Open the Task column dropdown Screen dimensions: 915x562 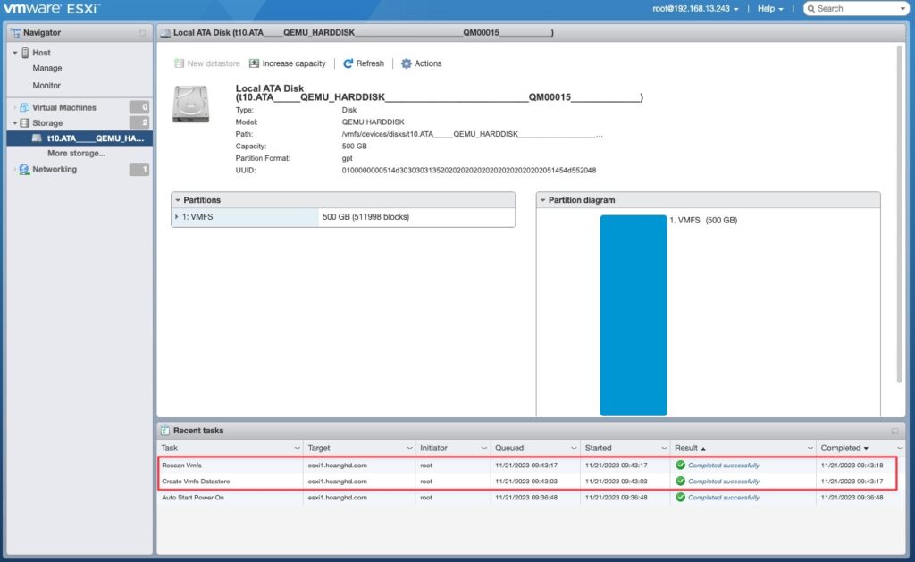pos(297,449)
